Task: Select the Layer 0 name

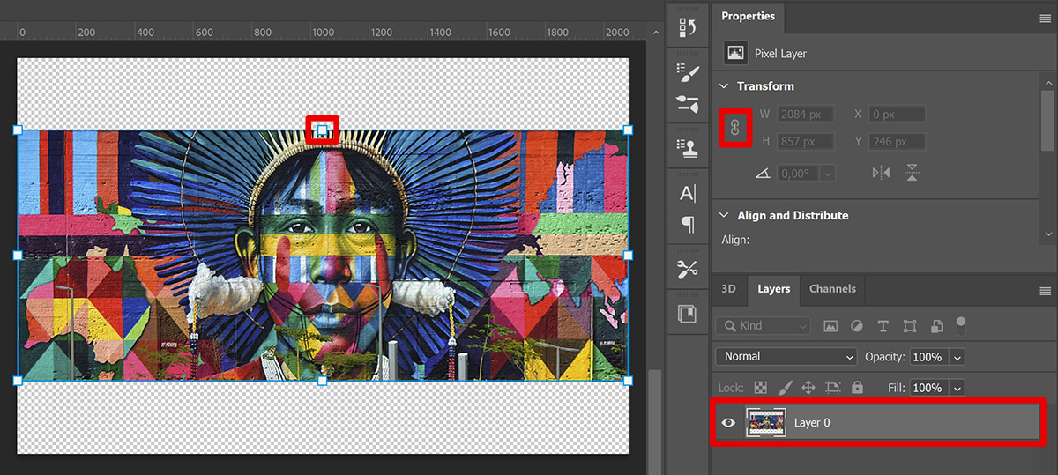Action: pos(812,422)
